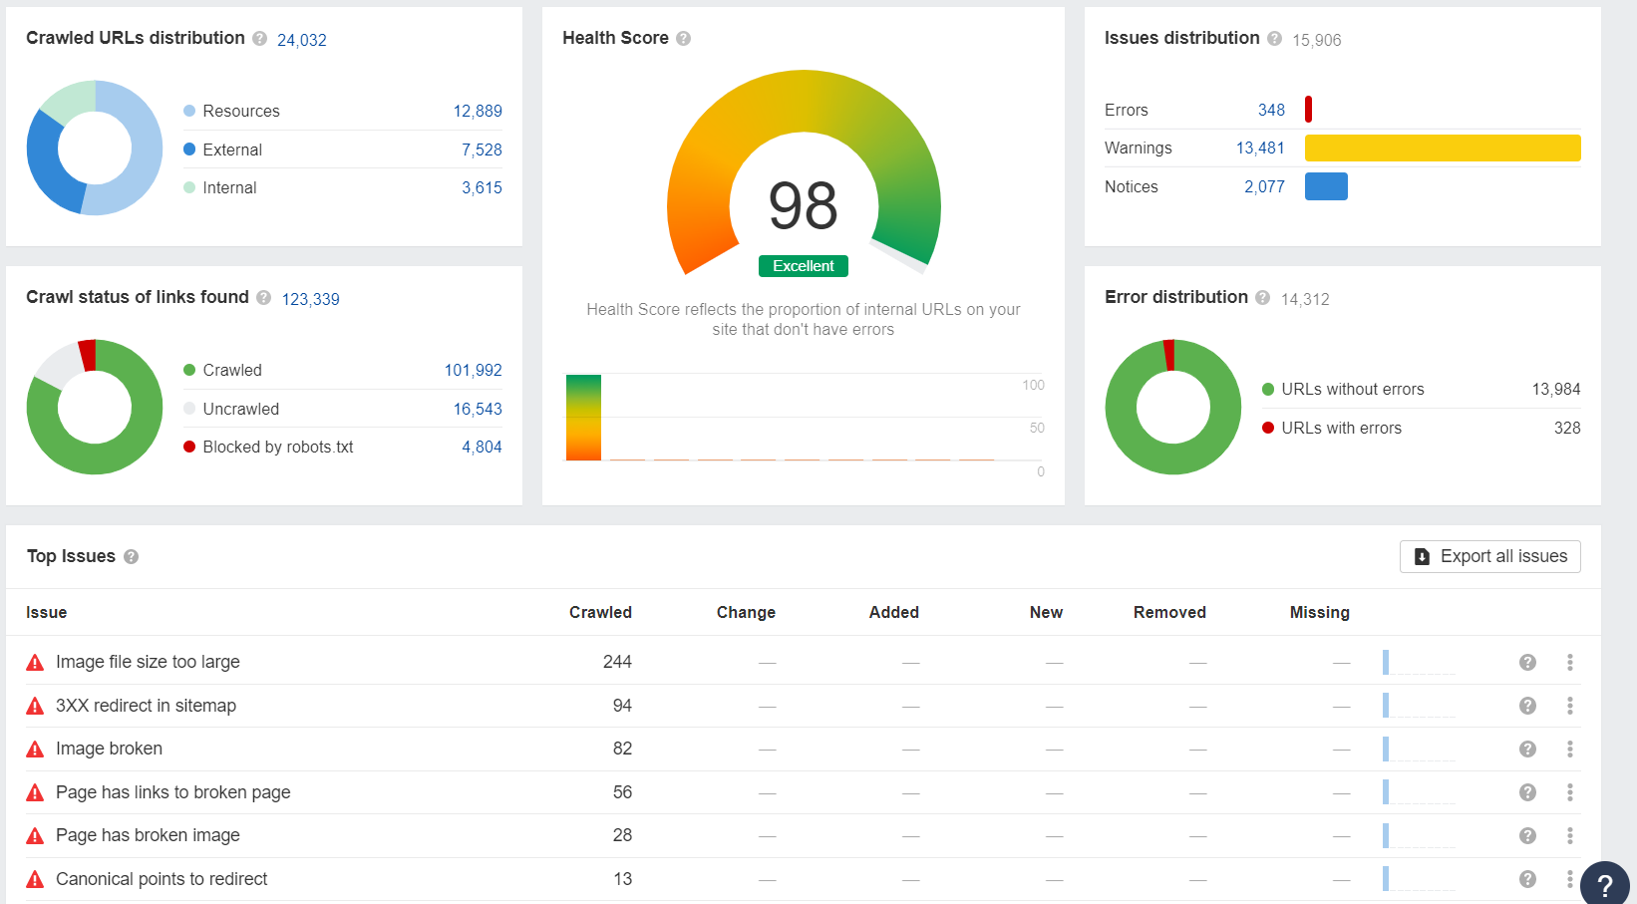Open more options menu for Image broken
Screen dimensions: 1637x904
tap(1569, 750)
